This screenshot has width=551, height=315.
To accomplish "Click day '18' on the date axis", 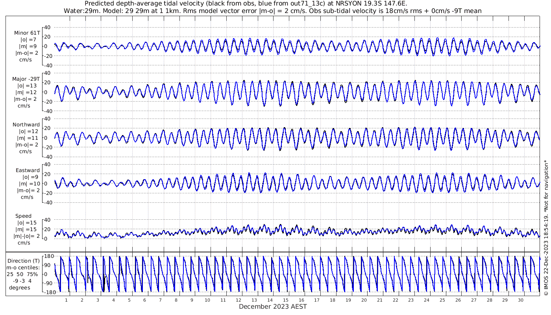I will 333,300.
